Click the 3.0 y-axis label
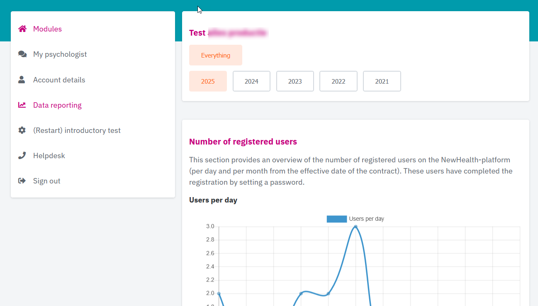538x306 pixels. tap(210, 226)
